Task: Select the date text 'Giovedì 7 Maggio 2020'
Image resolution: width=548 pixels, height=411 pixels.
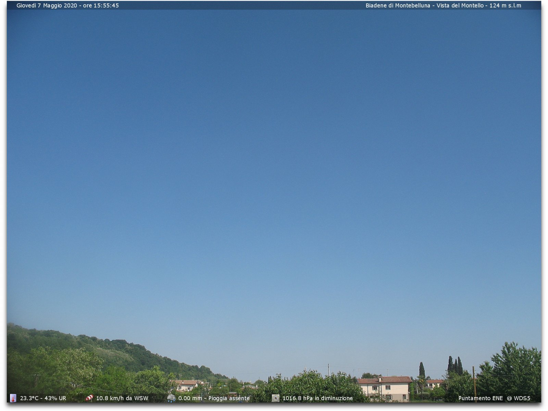Action: tap(47, 5)
